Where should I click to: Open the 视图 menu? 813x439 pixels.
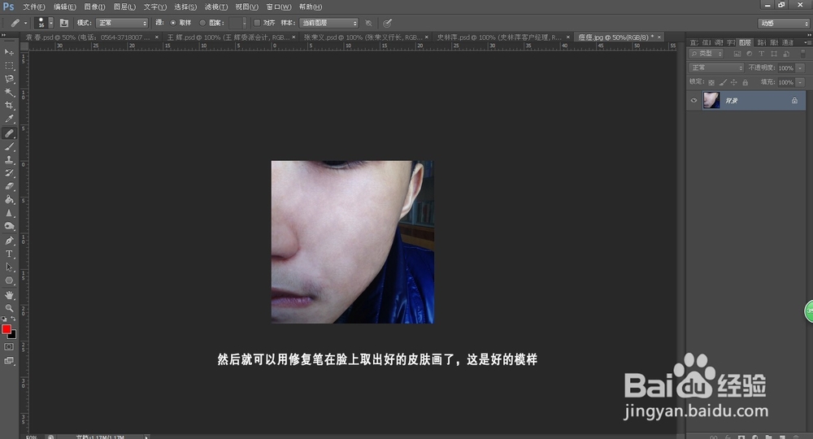pyautogui.click(x=246, y=7)
